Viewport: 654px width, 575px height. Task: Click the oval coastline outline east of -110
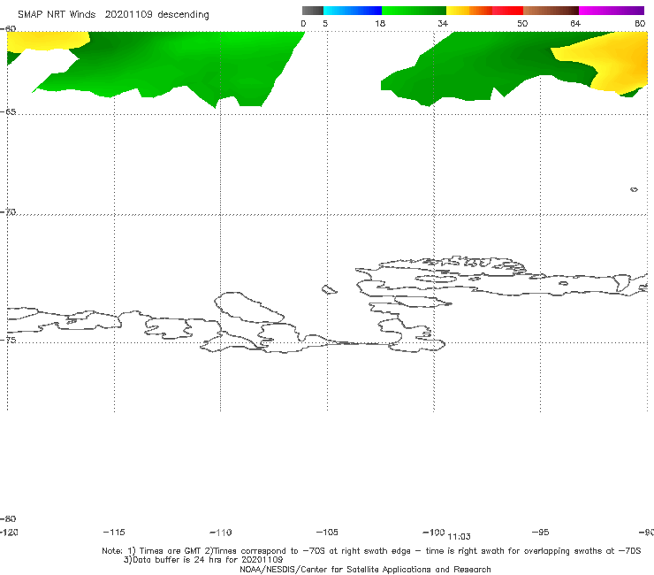249,308
